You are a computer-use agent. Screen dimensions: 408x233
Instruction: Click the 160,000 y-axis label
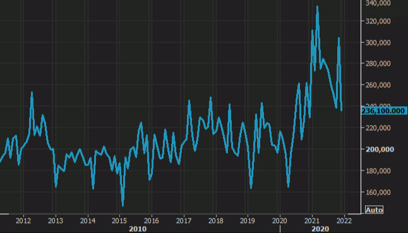coord(378,192)
